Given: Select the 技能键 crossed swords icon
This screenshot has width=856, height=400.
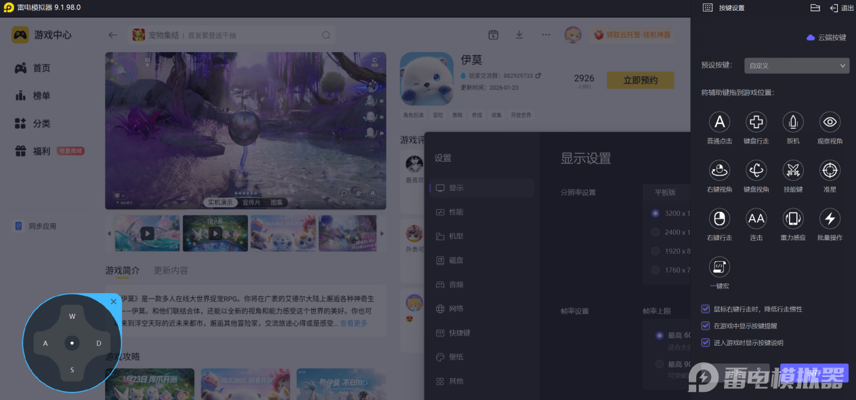Looking at the screenshot, I should click(x=793, y=170).
